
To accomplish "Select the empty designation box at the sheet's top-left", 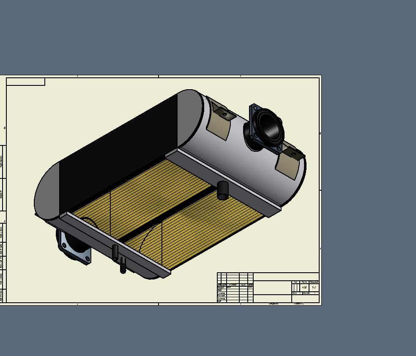I will point(26,82).
